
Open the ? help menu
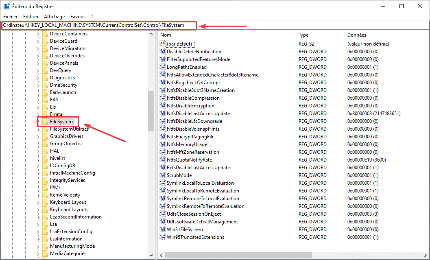point(92,17)
